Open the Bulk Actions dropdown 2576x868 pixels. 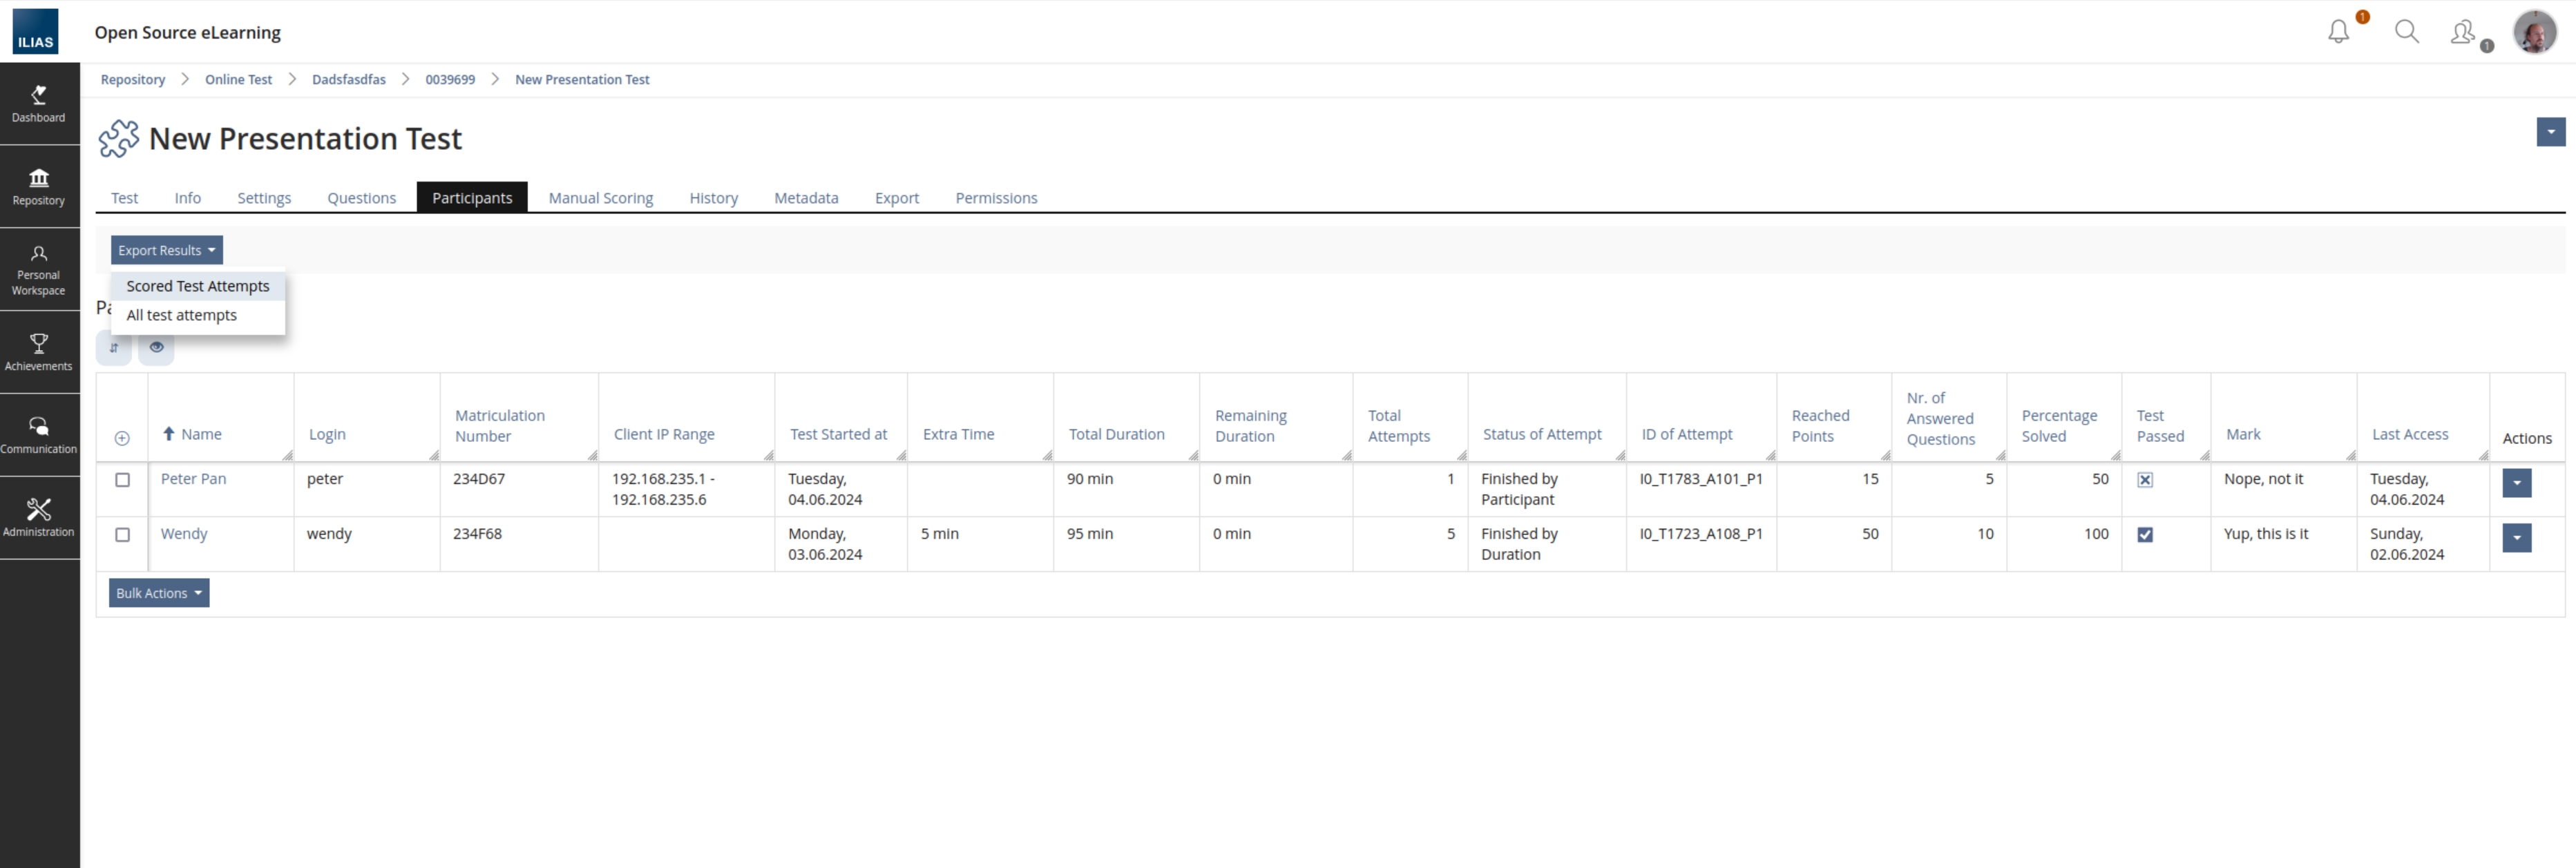click(x=158, y=592)
